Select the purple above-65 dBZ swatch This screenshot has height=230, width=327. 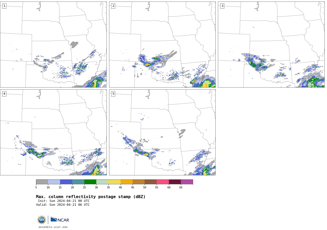coord(187,182)
